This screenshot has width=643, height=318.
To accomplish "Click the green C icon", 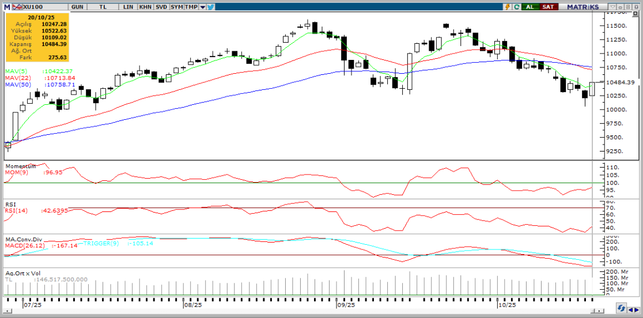I will tap(517, 7).
